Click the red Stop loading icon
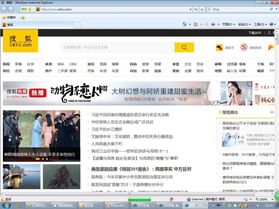 [x=202, y=9]
